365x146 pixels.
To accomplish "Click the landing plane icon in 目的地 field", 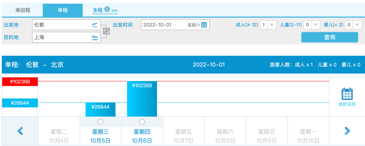I will pyautogui.click(x=95, y=38).
